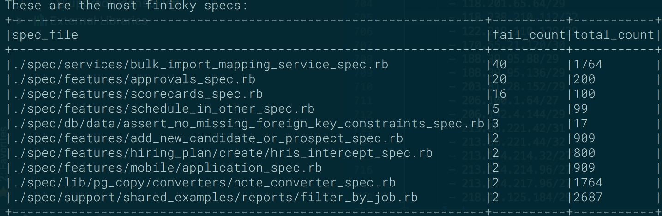Open scorecards_spec.rb file path
Screen dimensions: 662x216
[x=137, y=94]
